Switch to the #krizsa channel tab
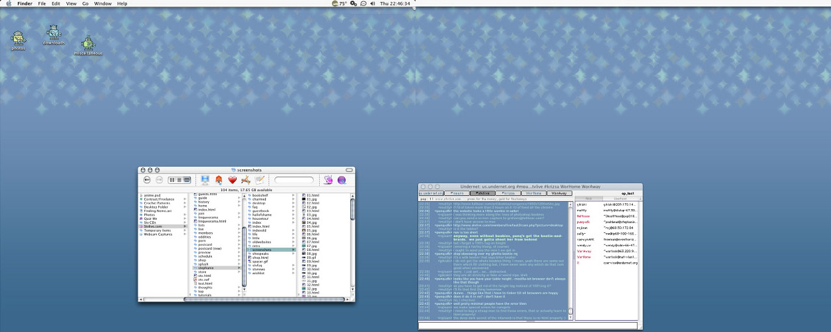Image resolution: width=831 pixels, height=332 pixels. [x=509, y=193]
